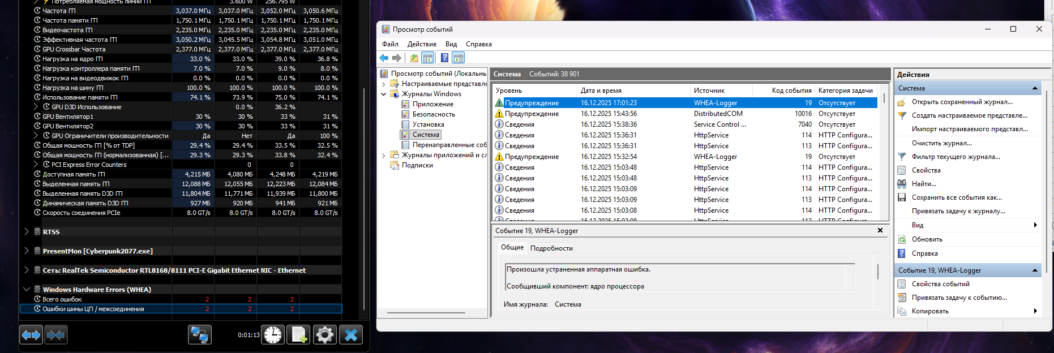Select Всего ошибок row in HWiNFO
The width and height of the screenshot is (1054, 353).
181,299
